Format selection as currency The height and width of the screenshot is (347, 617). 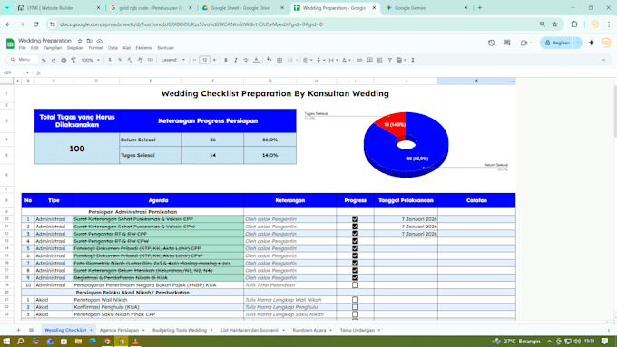coord(110,60)
